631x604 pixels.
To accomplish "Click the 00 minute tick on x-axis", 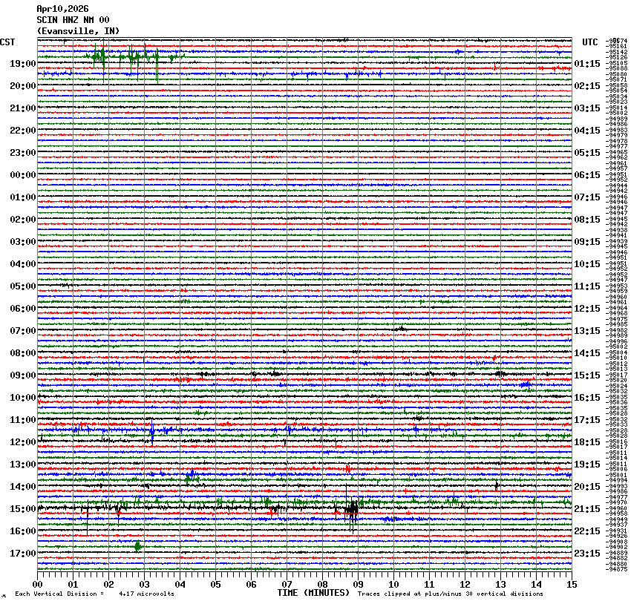I will [x=38, y=585].
